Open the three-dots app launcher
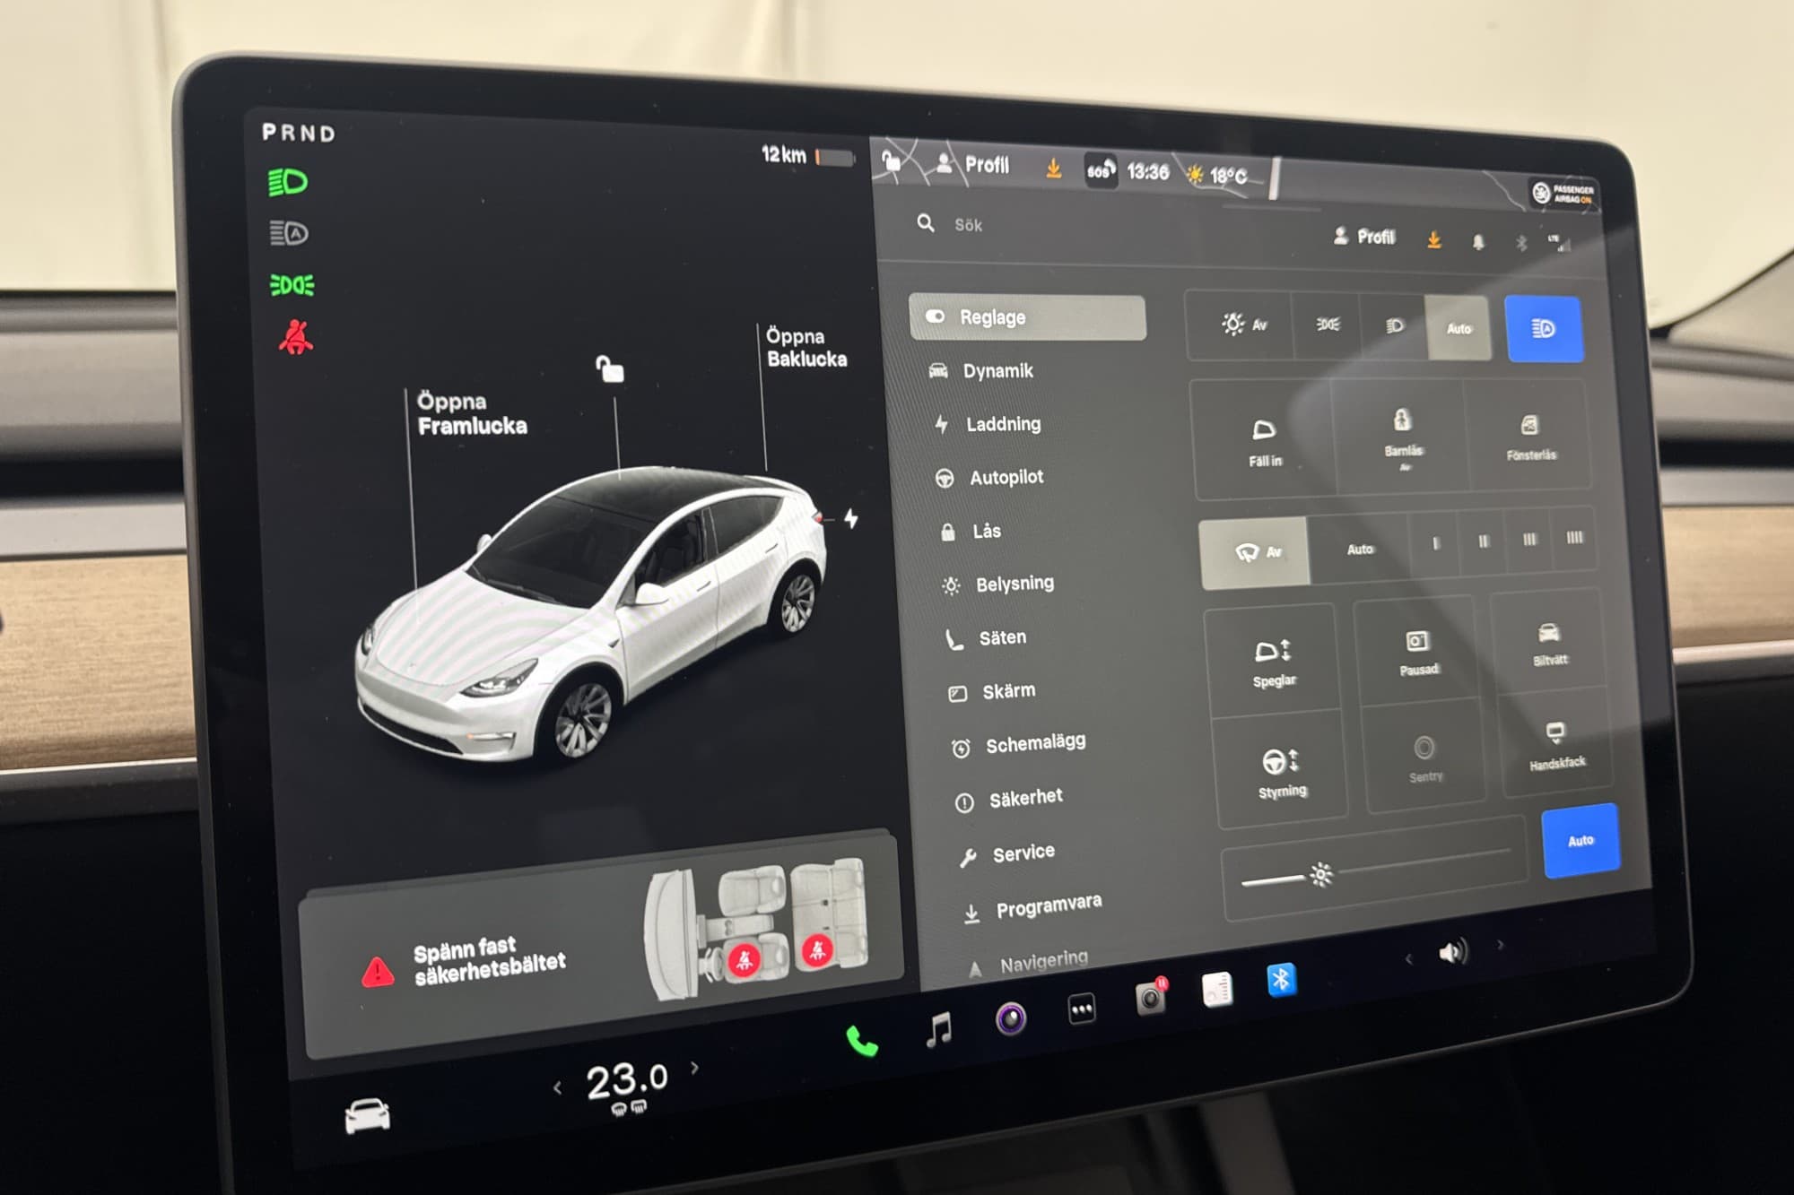 point(1082,1010)
